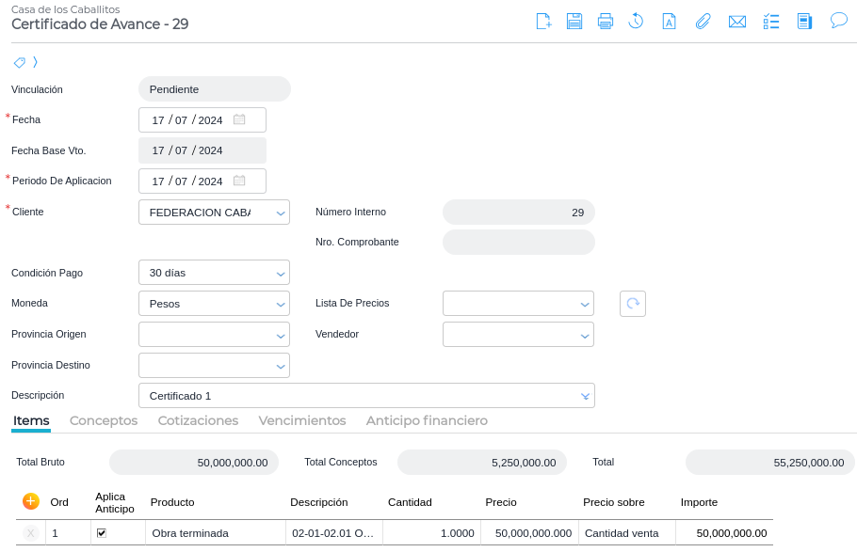Click the Nro. Comprobante field
The width and height of the screenshot is (857, 552).
pyautogui.click(x=519, y=243)
